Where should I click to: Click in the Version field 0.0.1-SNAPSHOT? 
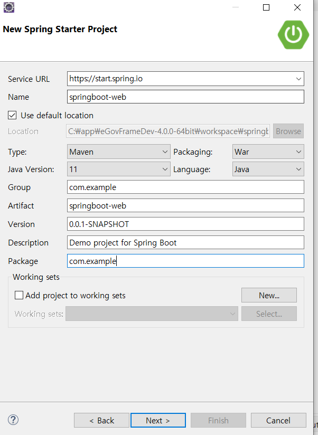pyautogui.click(x=185, y=224)
